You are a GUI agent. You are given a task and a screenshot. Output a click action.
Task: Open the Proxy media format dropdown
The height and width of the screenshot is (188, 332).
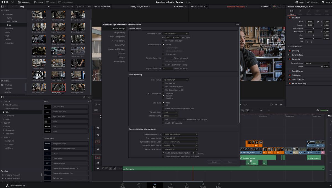point(180,138)
